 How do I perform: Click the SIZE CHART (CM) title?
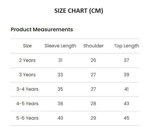79,11
